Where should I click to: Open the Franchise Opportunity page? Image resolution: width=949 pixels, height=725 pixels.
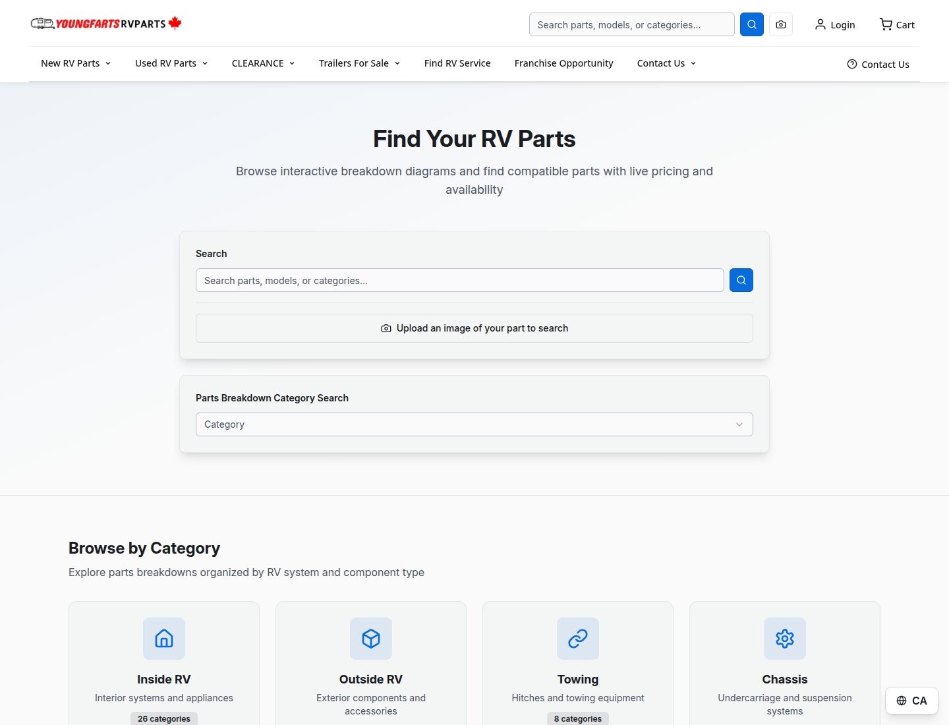coord(564,63)
